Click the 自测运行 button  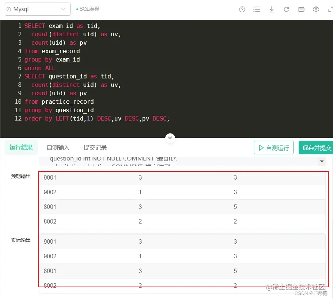[x=273, y=148]
